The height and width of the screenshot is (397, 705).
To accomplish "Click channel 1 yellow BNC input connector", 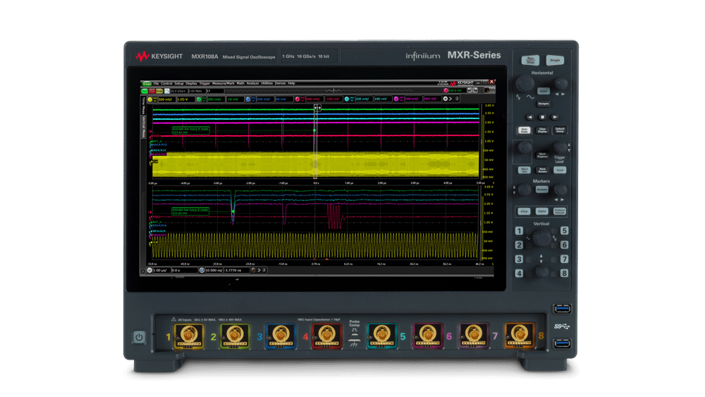I will pos(188,336).
